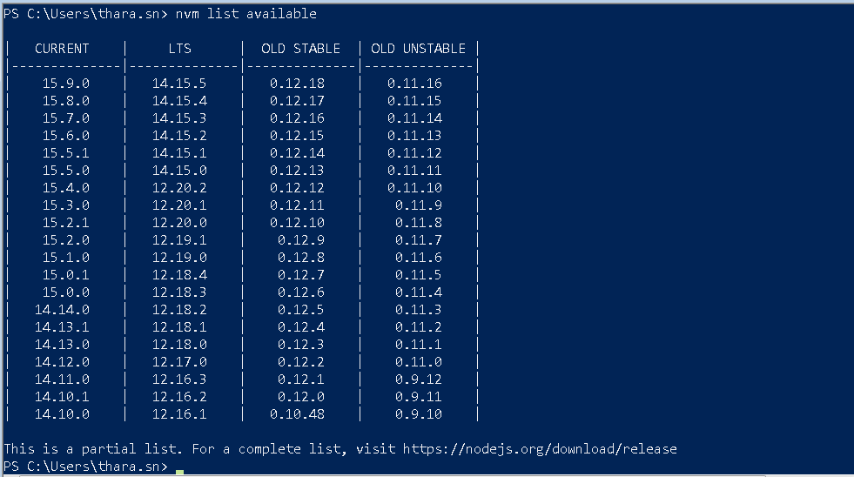Viewport: 854px width, 477px height.
Task: Click LTS version 12.18.4
Action: pos(179,275)
